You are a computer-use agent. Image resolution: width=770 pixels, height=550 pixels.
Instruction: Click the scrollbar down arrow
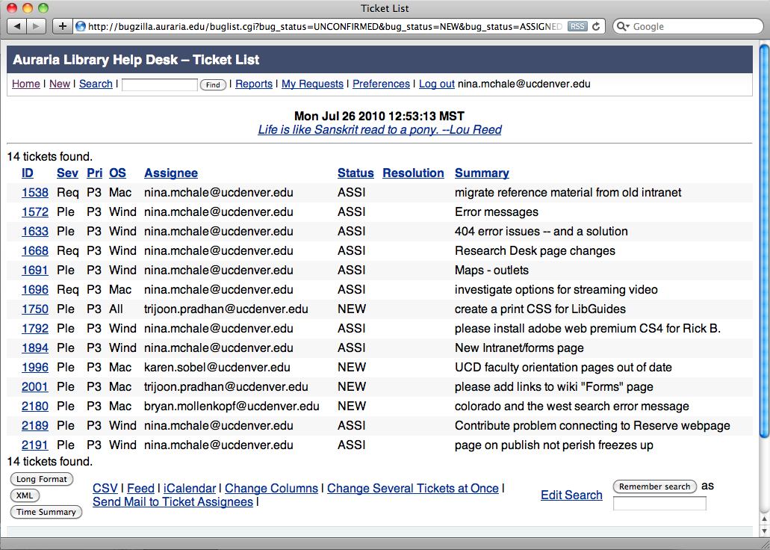click(764, 531)
